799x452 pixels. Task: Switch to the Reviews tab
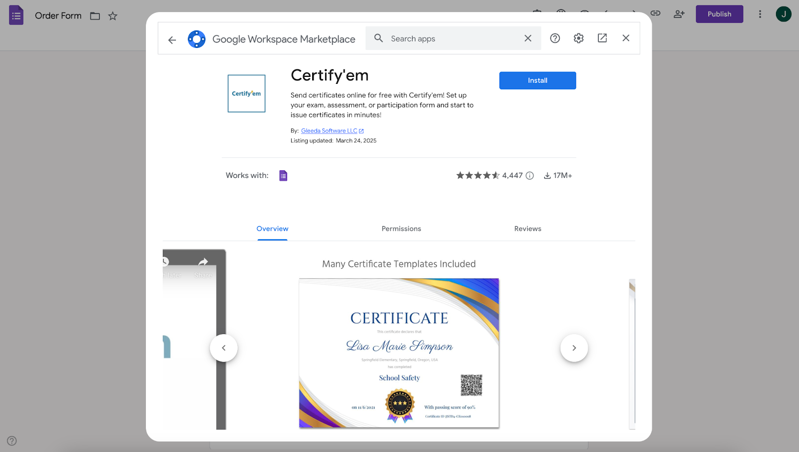(527, 229)
